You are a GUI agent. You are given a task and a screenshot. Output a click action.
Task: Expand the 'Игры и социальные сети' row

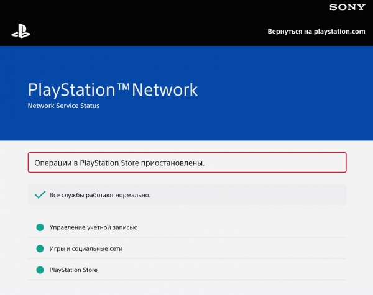(x=187, y=248)
